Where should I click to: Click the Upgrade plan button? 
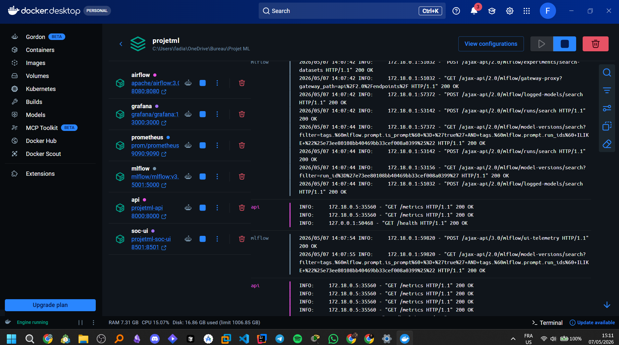pyautogui.click(x=50, y=305)
